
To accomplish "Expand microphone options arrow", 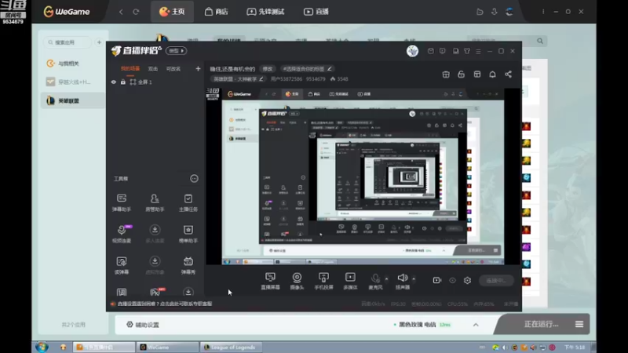I will coord(386,278).
